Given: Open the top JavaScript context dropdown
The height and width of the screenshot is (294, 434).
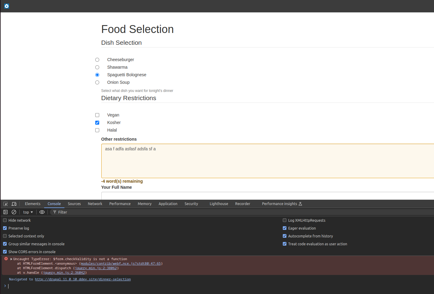Looking at the screenshot, I should click(x=28, y=212).
